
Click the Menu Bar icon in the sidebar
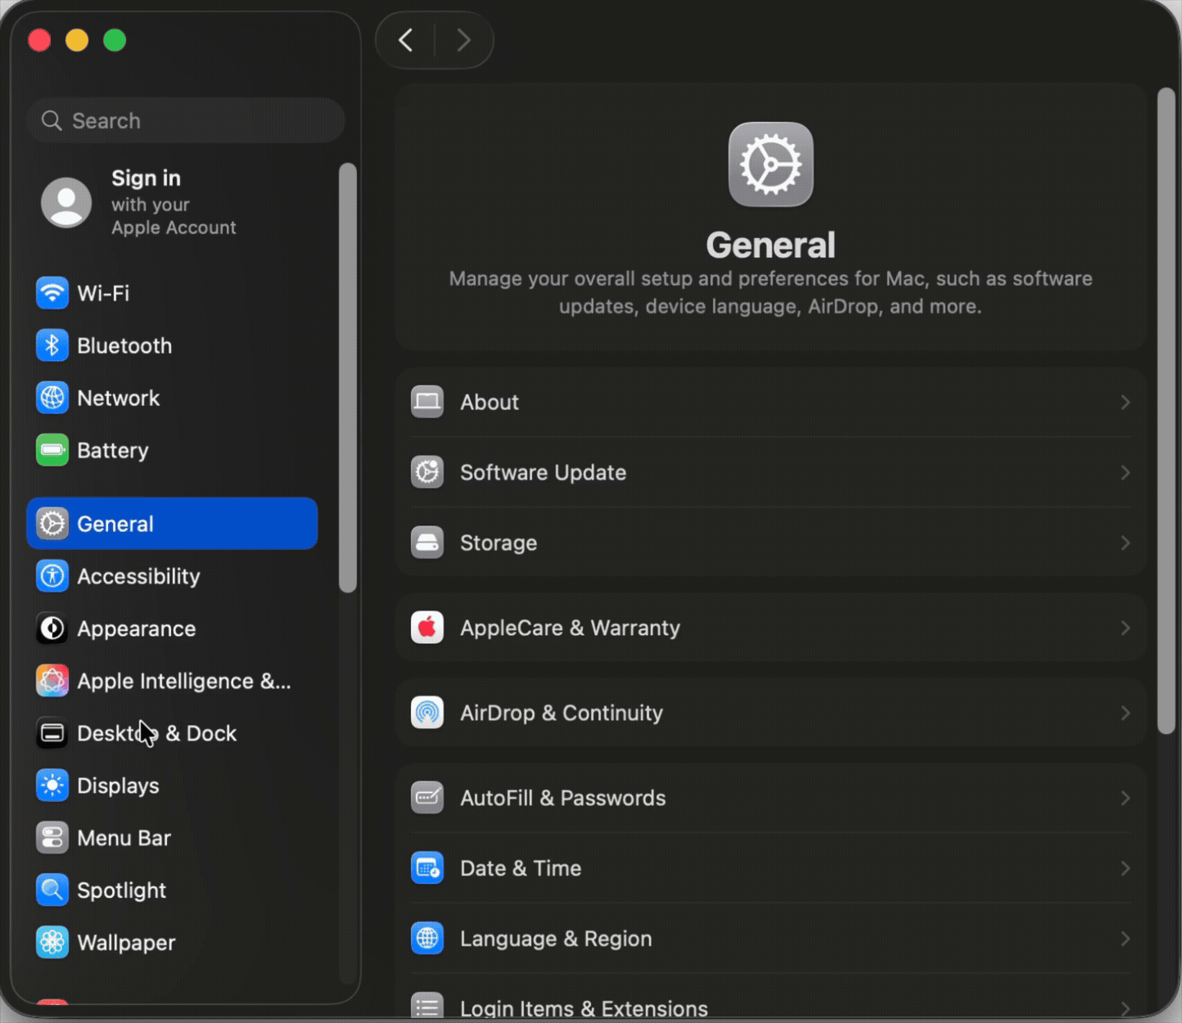(52, 838)
